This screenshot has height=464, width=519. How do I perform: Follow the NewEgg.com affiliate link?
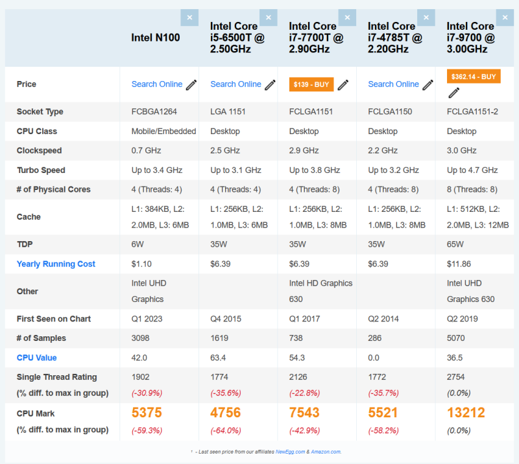[x=290, y=452]
